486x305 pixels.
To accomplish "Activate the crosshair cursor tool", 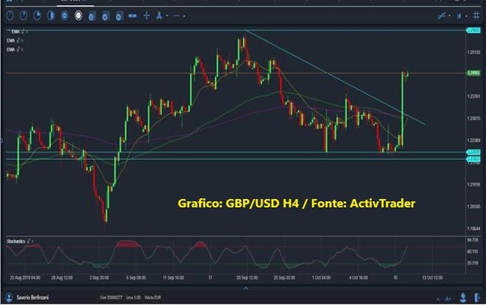I will (148, 15).
